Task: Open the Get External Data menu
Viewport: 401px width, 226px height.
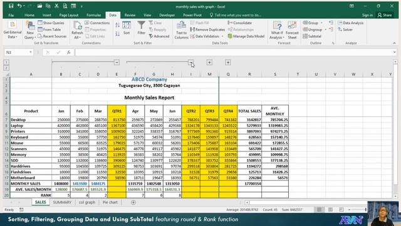Action: [12, 30]
